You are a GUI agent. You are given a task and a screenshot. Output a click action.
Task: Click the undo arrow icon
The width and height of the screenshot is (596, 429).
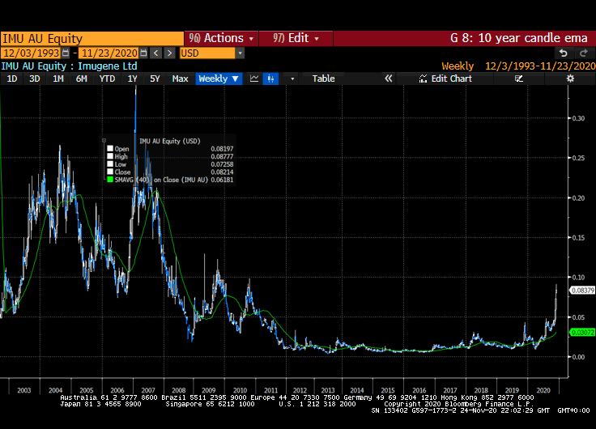pyautogui.click(x=564, y=53)
